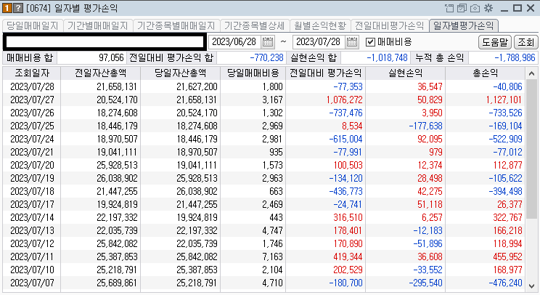Screen dimensions: 540x295
Task: Open calendar picker for end date 2023/07/28
Action: pyautogui.click(x=352, y=42)
